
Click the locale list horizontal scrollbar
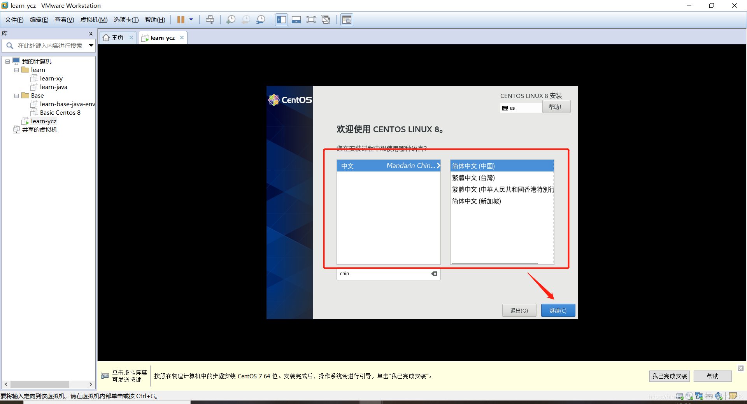tap(495, 263)
